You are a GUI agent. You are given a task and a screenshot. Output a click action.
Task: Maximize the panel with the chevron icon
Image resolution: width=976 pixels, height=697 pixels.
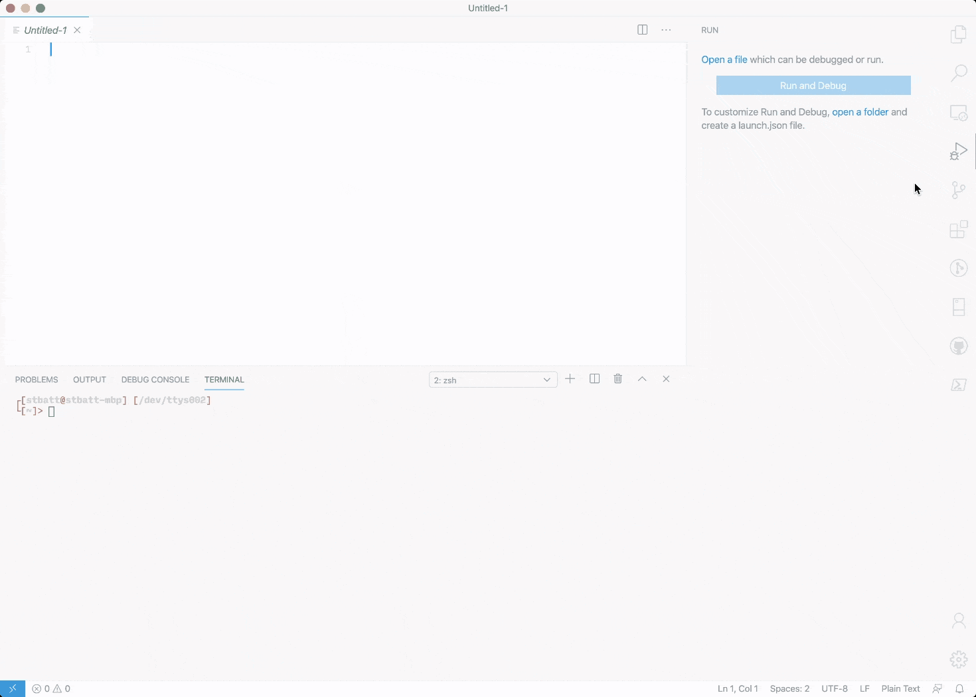tap(641, 378)
